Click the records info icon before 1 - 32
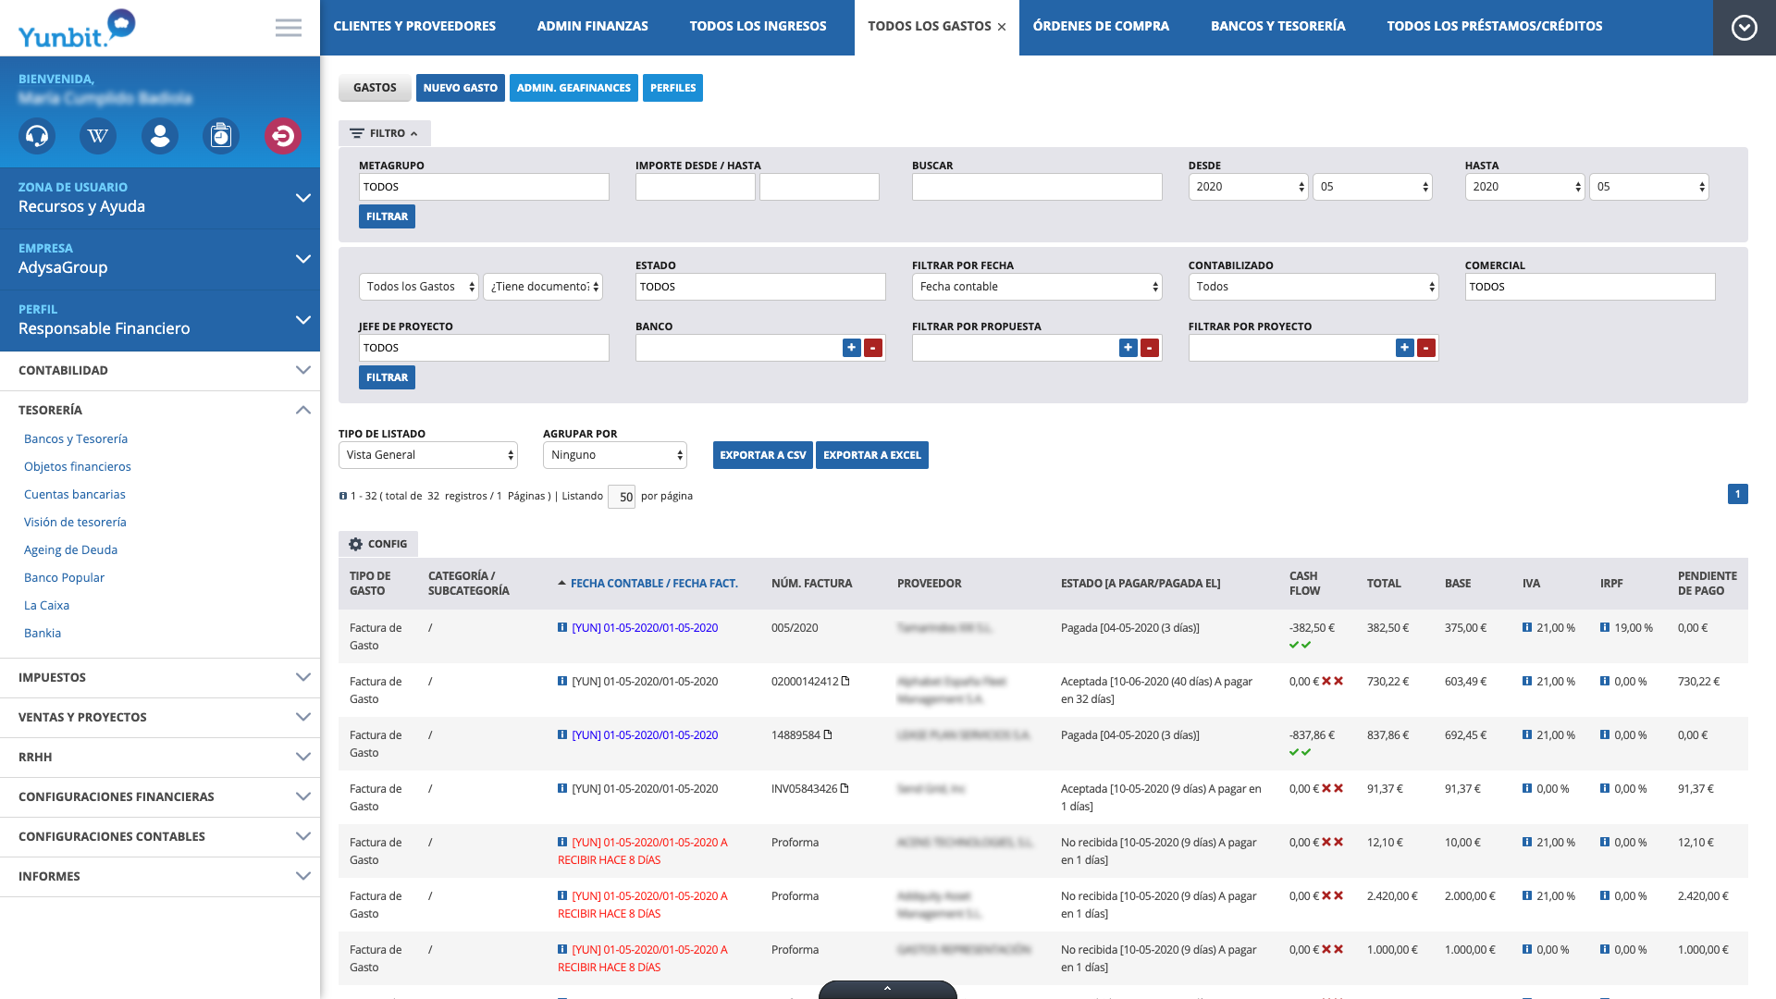 pos(343,496)
